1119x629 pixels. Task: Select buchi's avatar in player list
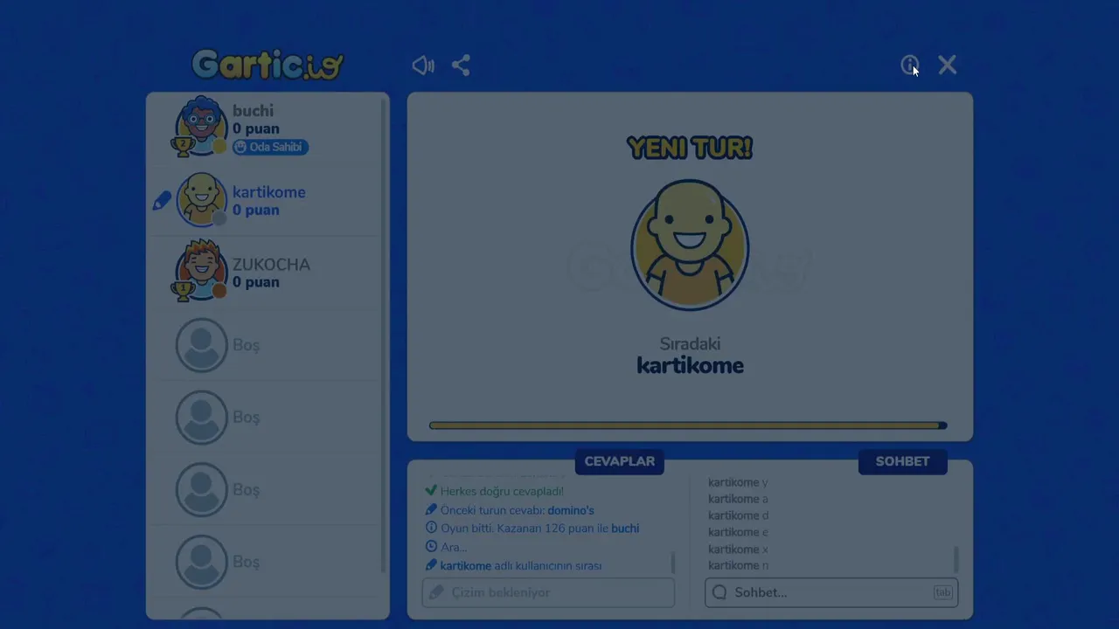click(x=202, y=126)
